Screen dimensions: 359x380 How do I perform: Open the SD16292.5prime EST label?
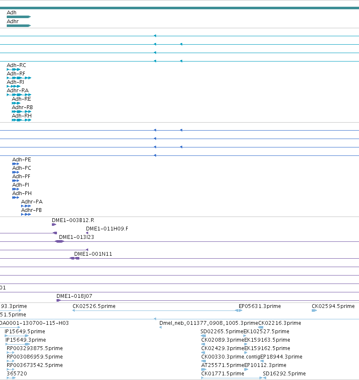(x=284, y=374)
